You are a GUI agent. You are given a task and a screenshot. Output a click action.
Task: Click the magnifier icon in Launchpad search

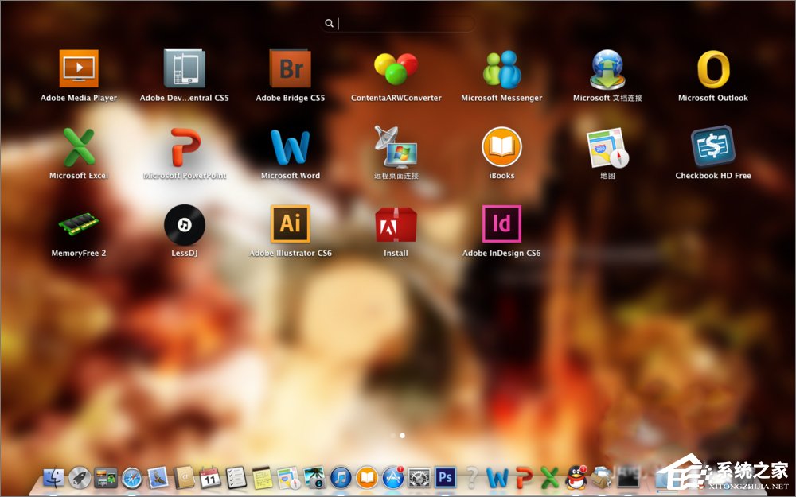coord(329,23)
